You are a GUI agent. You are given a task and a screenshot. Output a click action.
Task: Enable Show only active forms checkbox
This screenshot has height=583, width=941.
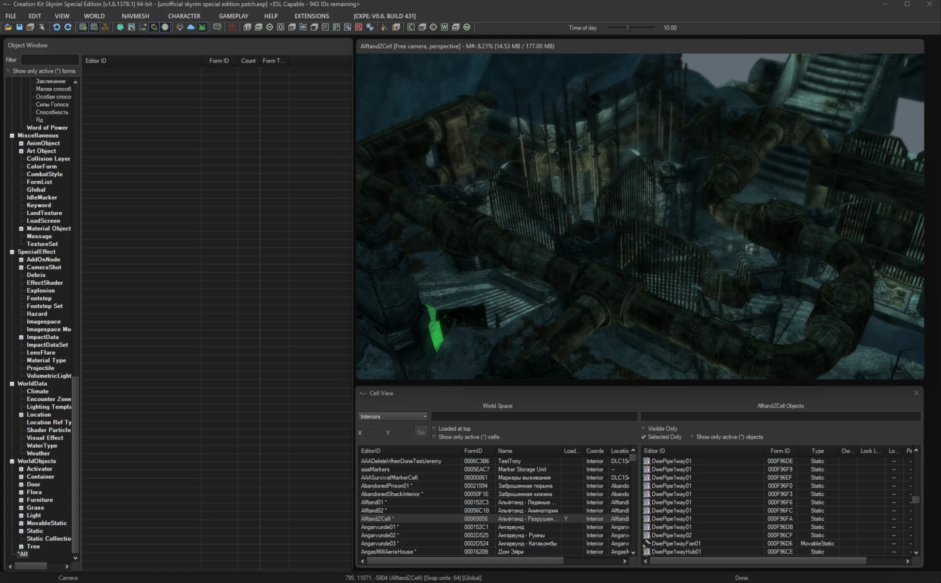click(8, 71)
